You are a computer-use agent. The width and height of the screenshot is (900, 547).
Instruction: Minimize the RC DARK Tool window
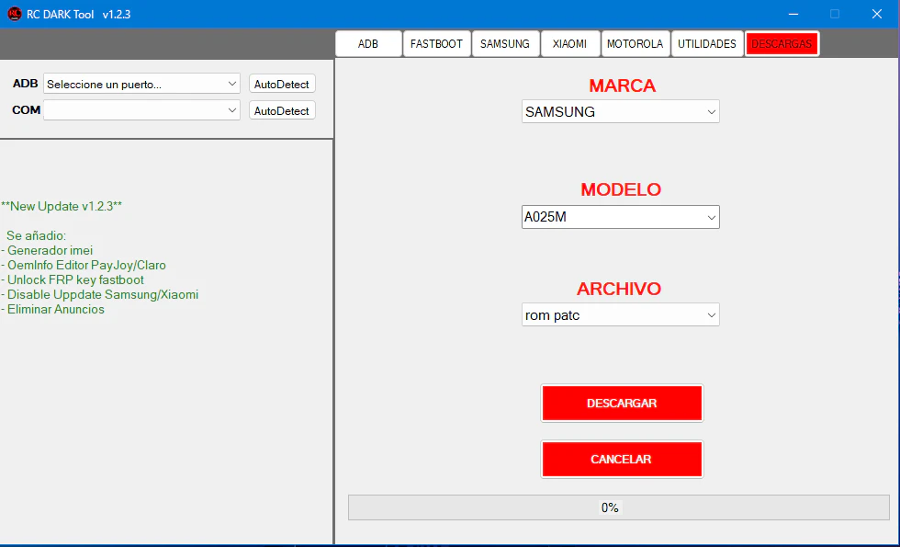point(793,14)
